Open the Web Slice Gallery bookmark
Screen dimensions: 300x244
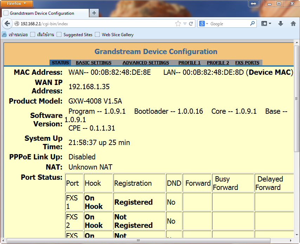(114, 35)
